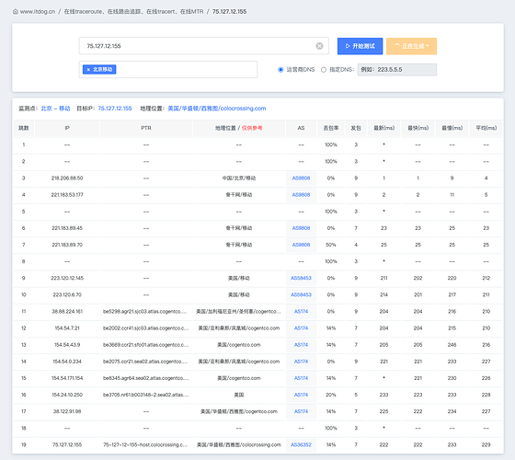Click the 最慢(ms) column header
The width and height of the screenshot is (515, 460).
[x=452, y=128]
